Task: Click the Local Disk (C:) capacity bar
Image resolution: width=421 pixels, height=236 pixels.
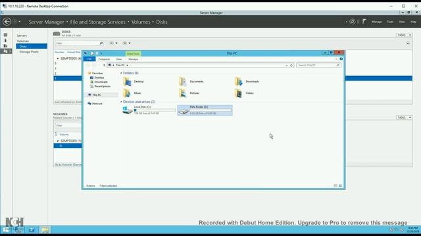Action: click(x=155, y=110)
